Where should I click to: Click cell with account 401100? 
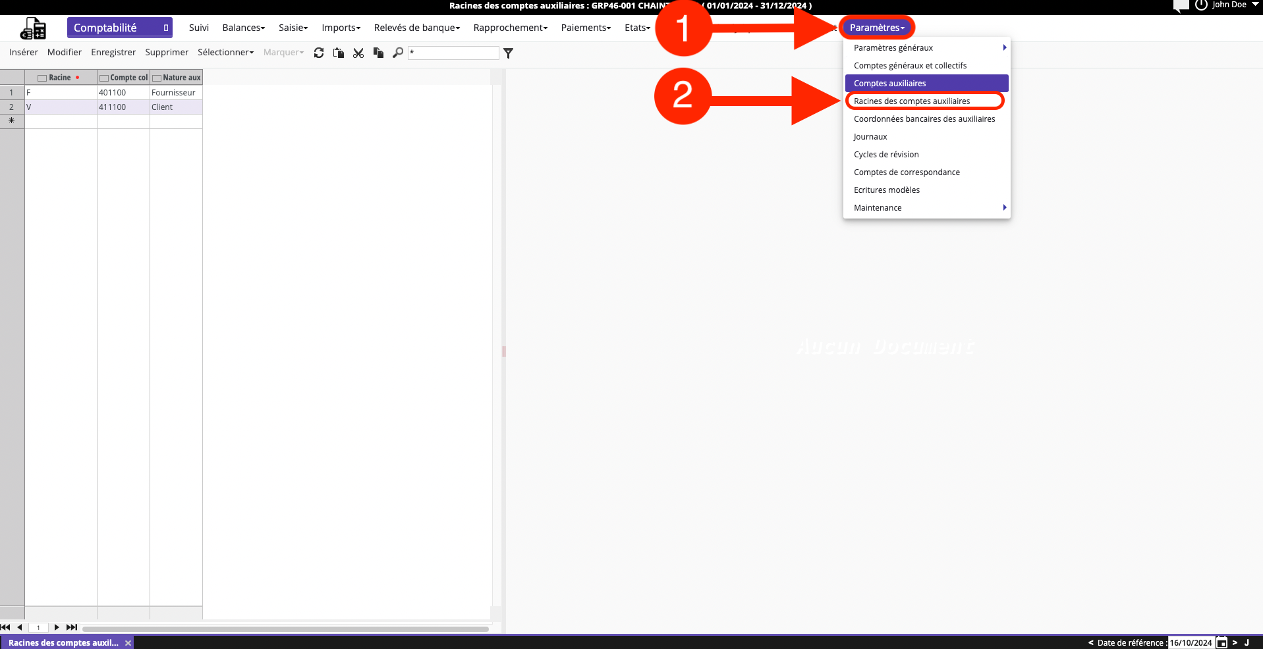click(x=123, y=92)
